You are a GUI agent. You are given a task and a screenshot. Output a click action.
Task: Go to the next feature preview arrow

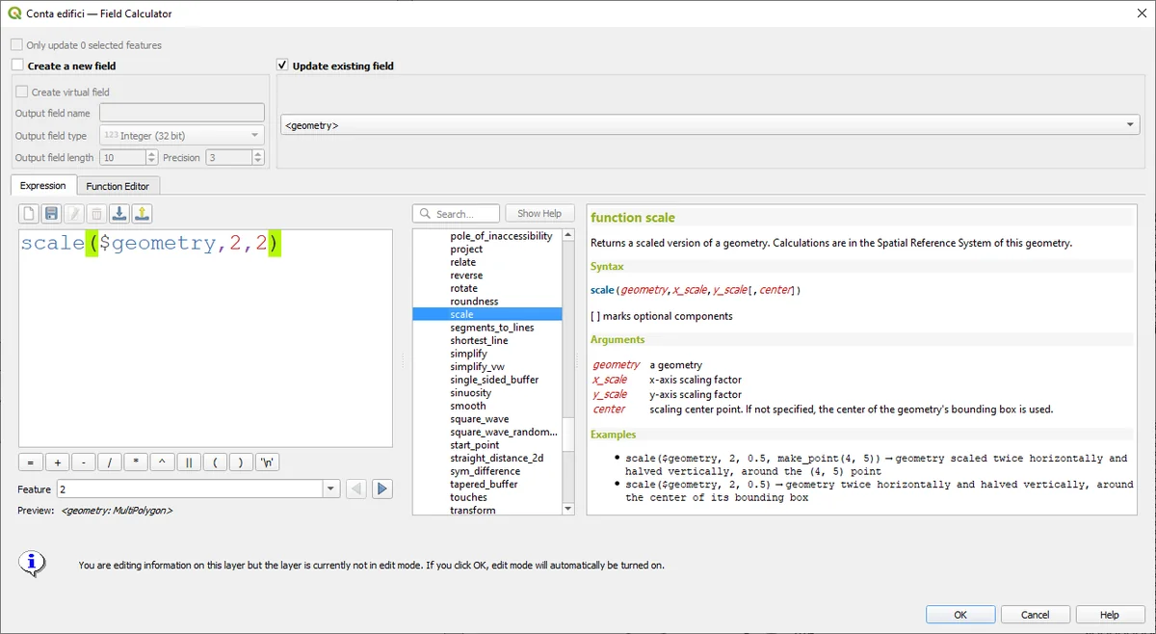click(x=382, y=489)
